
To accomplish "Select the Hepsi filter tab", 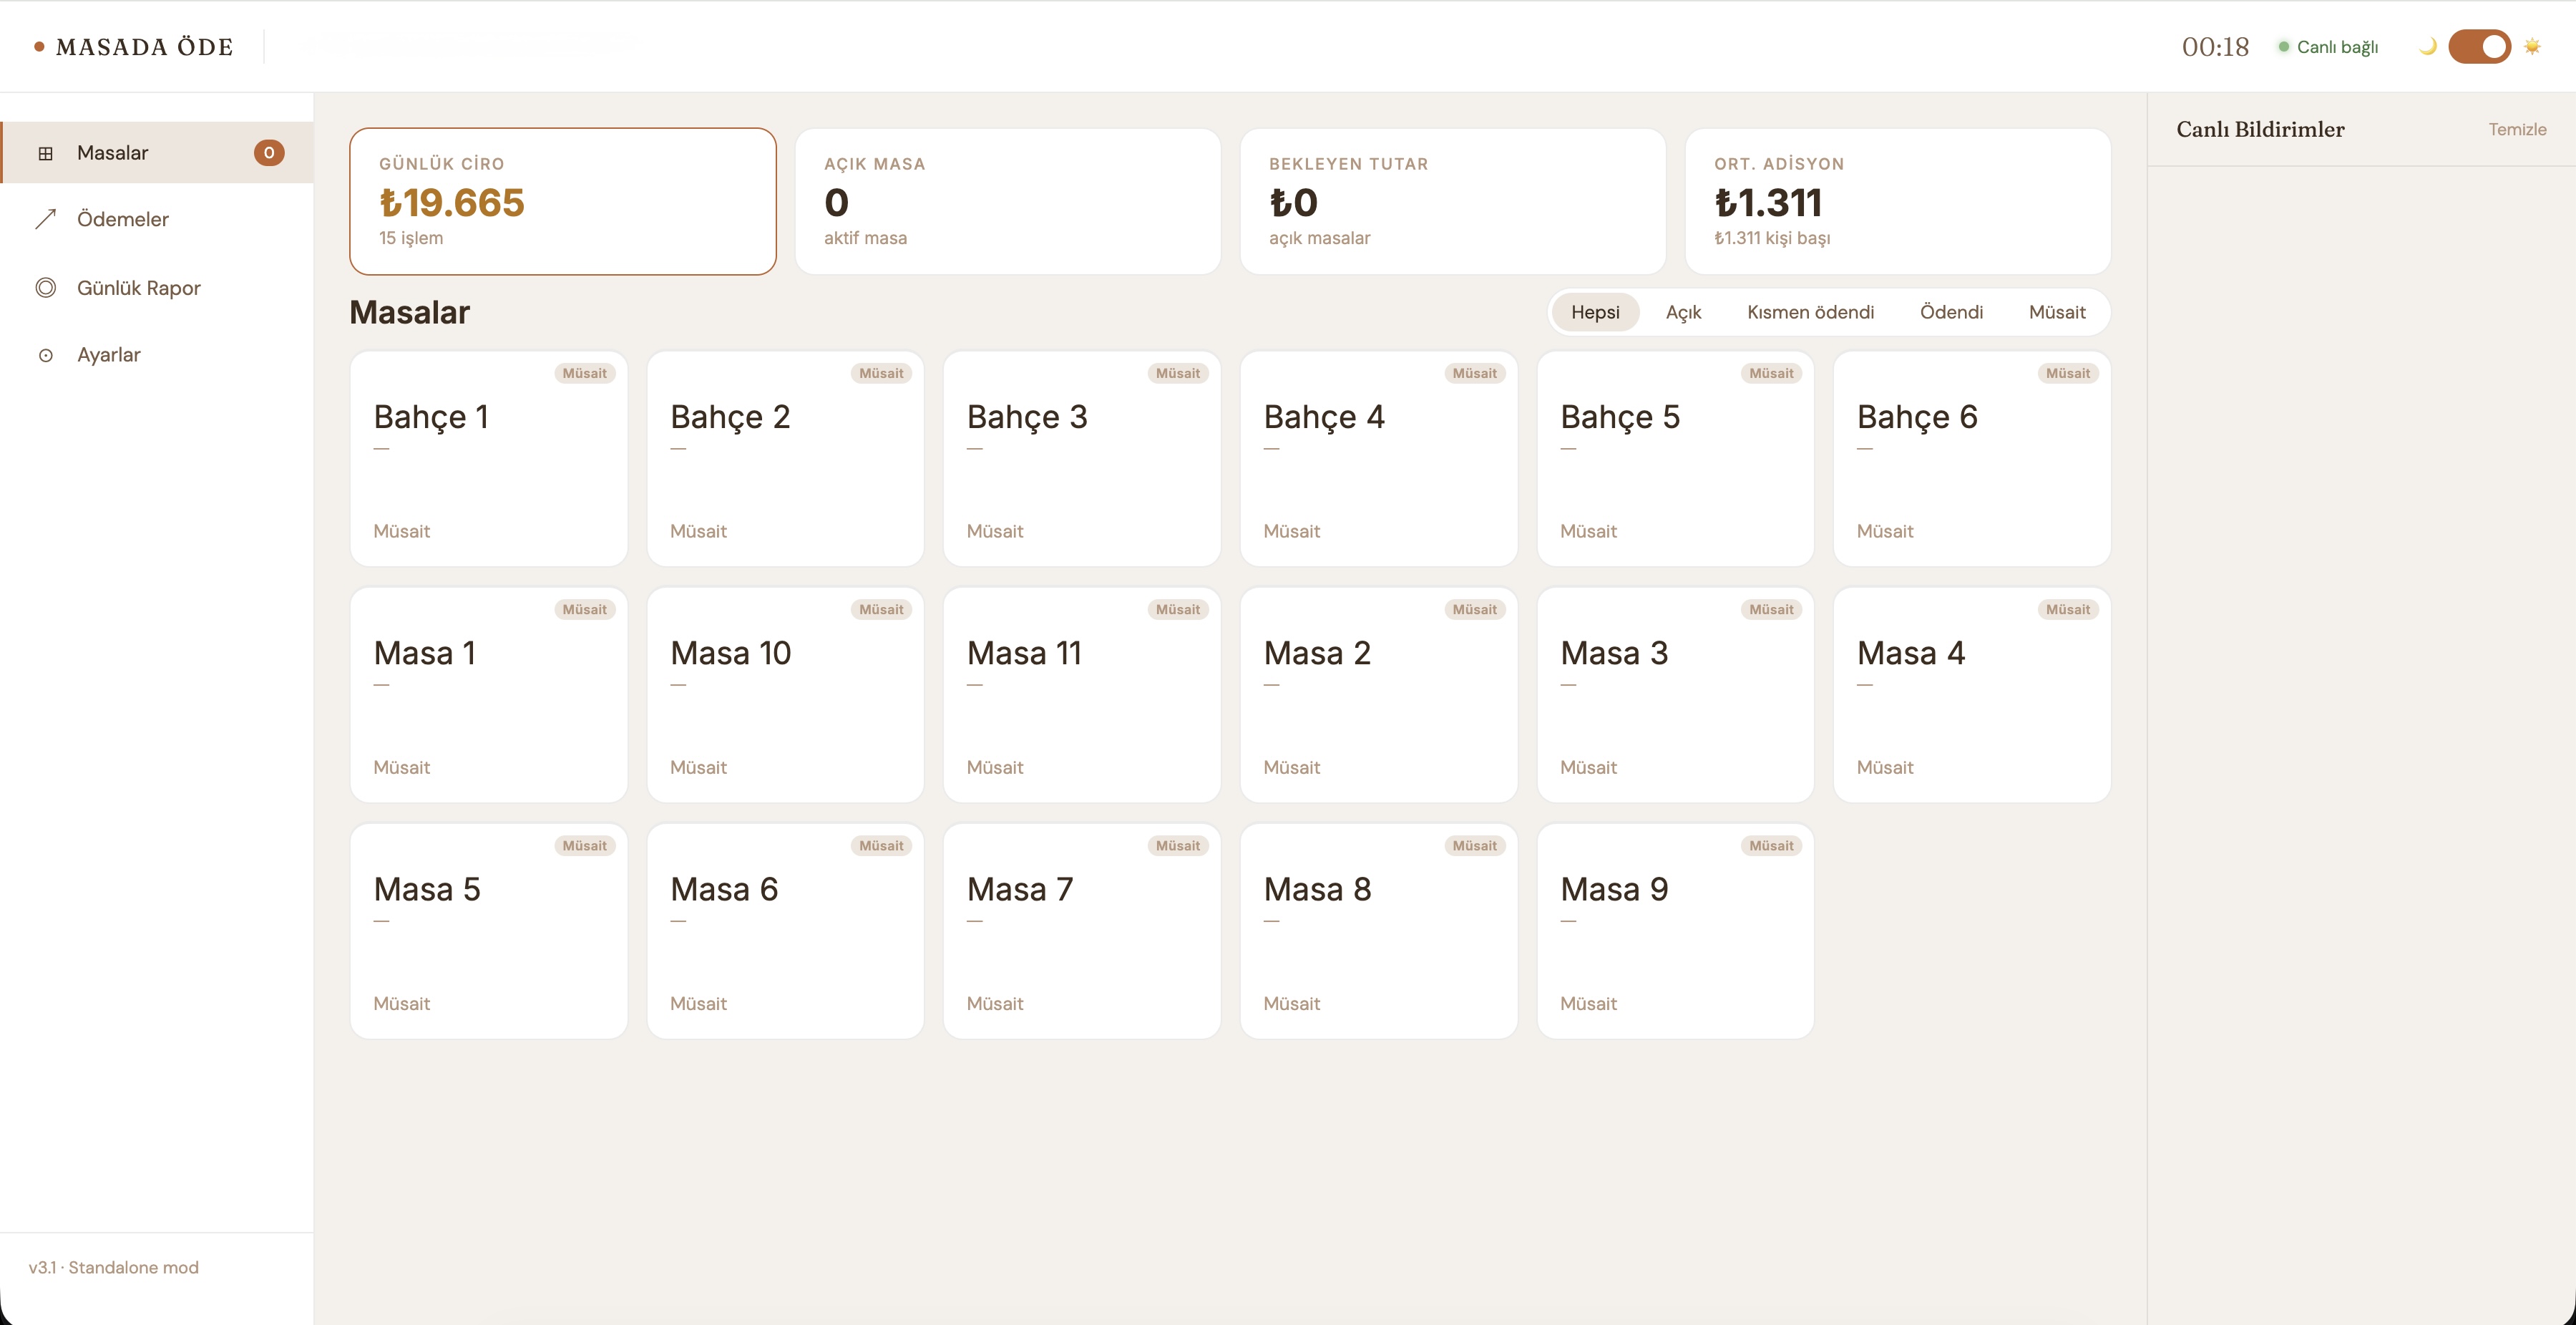I will (1594, 312).
